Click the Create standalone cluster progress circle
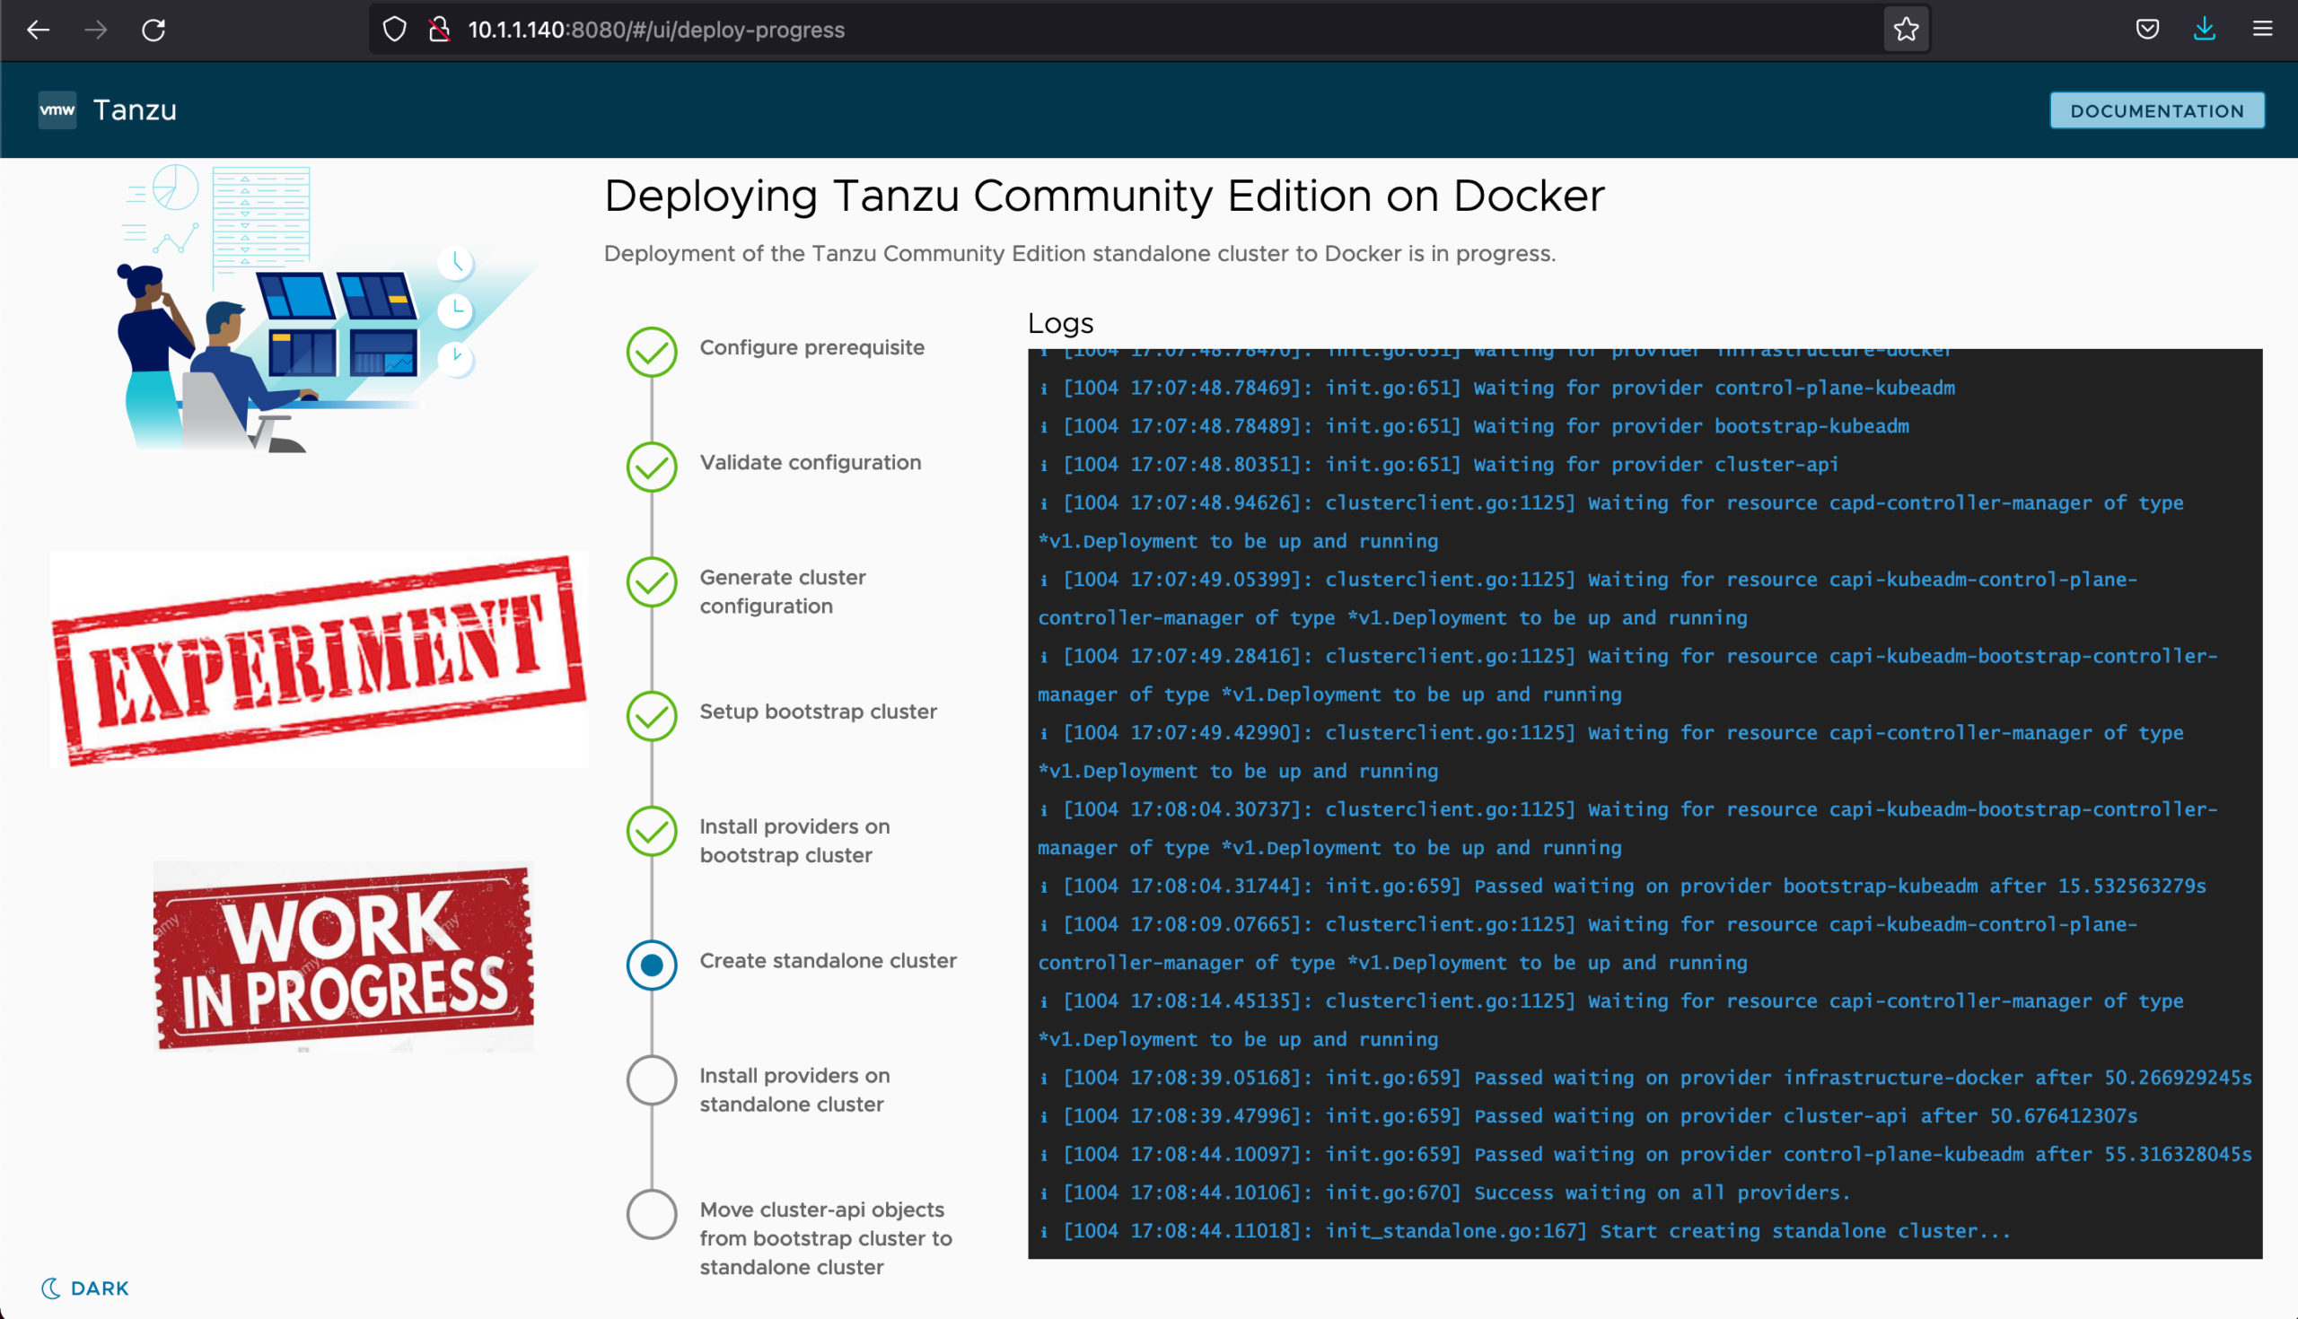The image size is (2298, 1319). coord(652,965)
